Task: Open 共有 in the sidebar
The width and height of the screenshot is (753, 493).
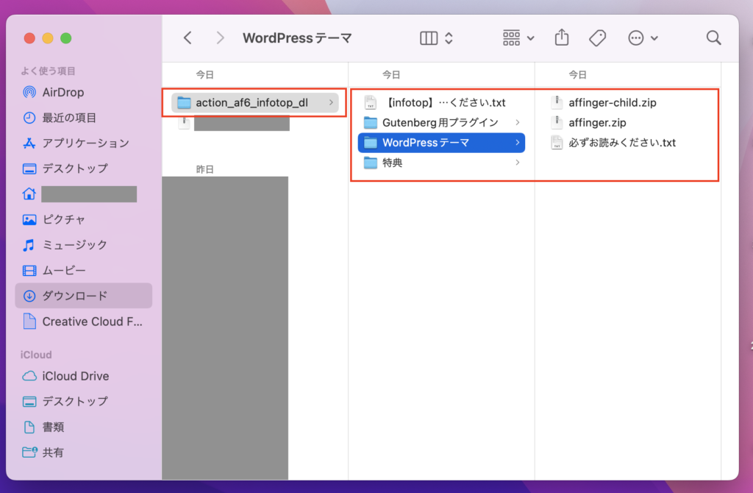Action: tap(84, 452)
